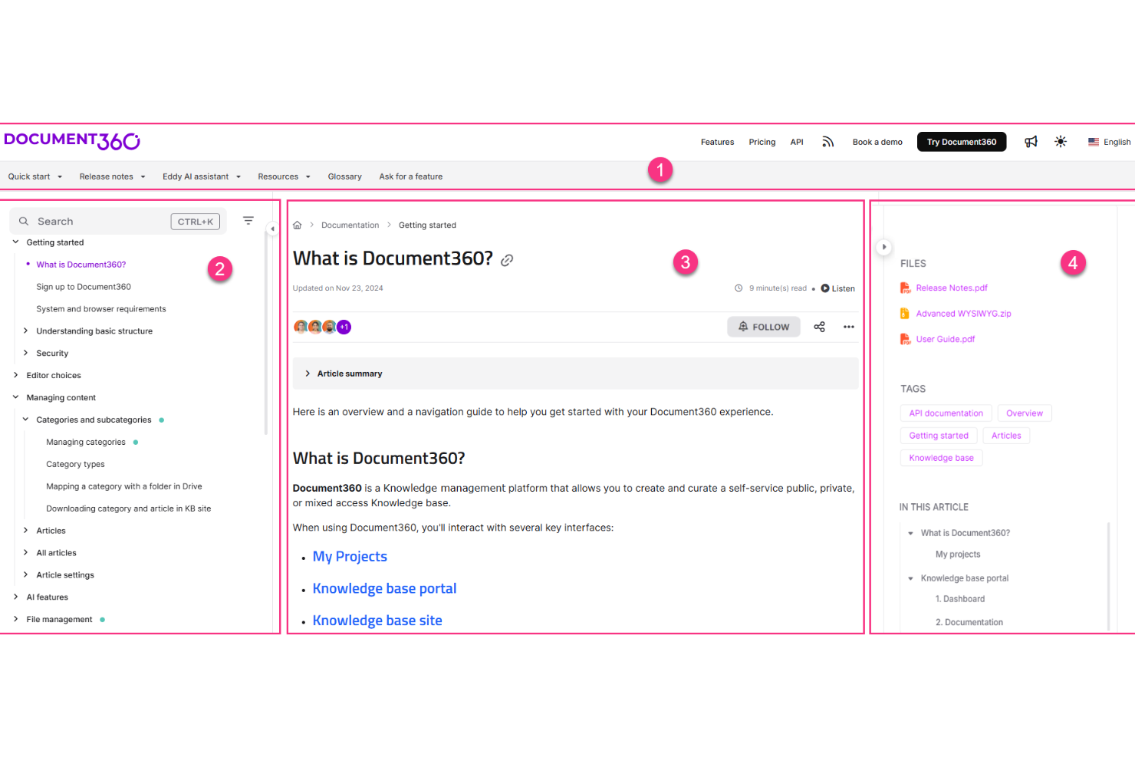Open Pricing in top navigation
This screenshot has height=757, width=1135.
(x=762, y=142)
